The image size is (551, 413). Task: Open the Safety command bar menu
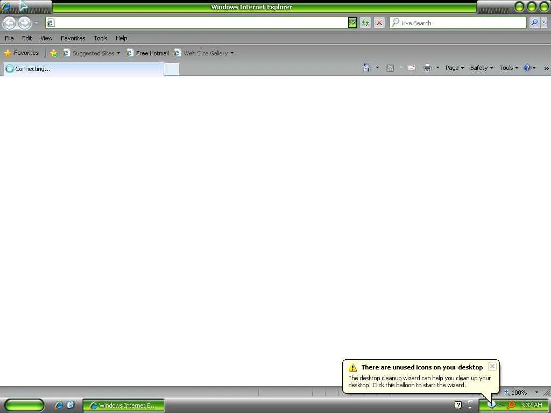[x=482, y=68]
